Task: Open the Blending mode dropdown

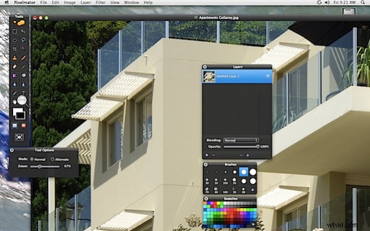Action: click(241, 140)
